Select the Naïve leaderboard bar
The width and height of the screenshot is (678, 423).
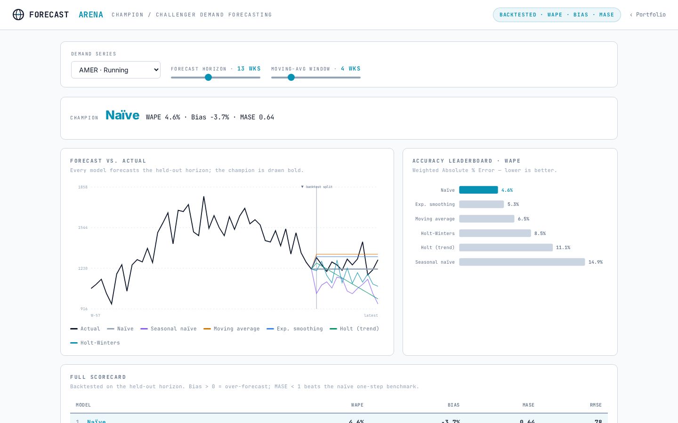pos(478,190)
